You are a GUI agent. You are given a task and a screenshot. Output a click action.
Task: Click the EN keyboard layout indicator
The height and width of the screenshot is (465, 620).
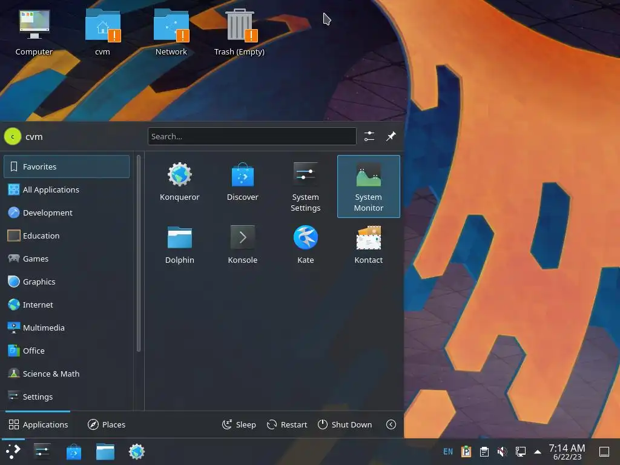(448, 451)
